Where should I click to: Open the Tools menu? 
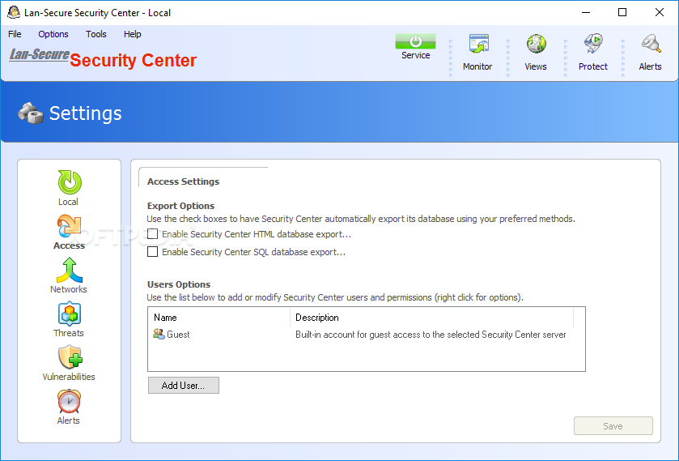[x=95, y=34]
